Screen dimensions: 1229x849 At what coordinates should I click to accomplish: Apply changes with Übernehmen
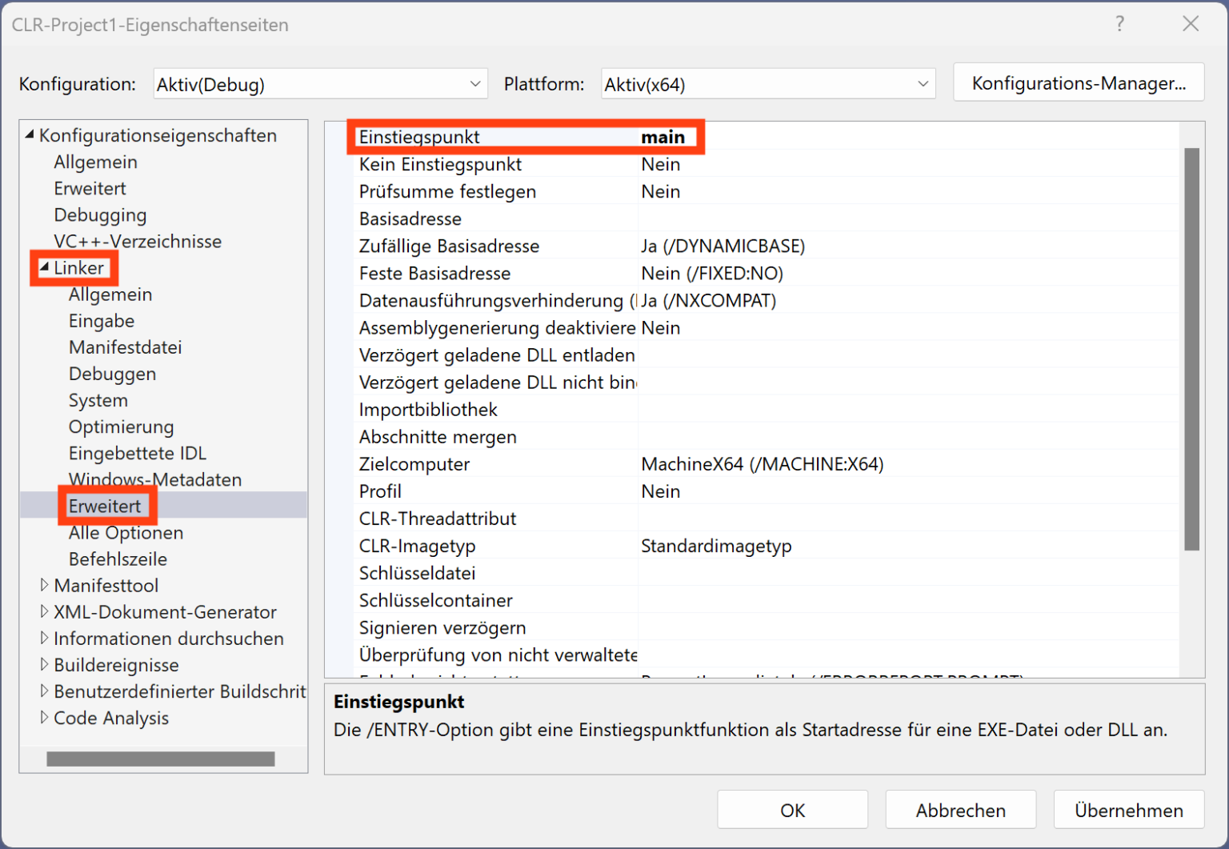(1128, 809)
